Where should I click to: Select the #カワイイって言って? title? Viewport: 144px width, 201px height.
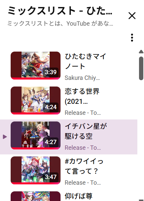pyautogui.click(x=84, y=166)
